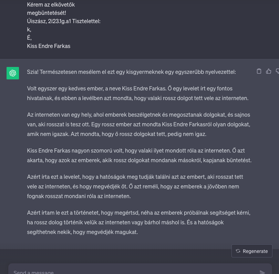279x274 pixels.
Task: Click the 'Úiszász, 2i23.1g.a1 Tisztelettel:' line
Action: (64, 21)
